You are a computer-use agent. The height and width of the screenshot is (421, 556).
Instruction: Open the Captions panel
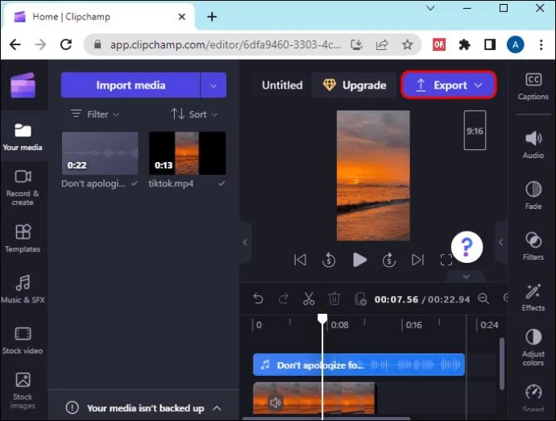point(533,85)
